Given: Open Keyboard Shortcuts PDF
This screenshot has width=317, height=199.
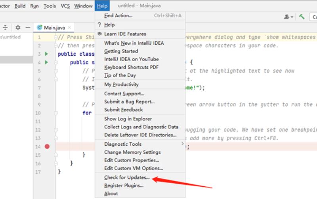Looking at the screenshot, I should pos(140,67).
